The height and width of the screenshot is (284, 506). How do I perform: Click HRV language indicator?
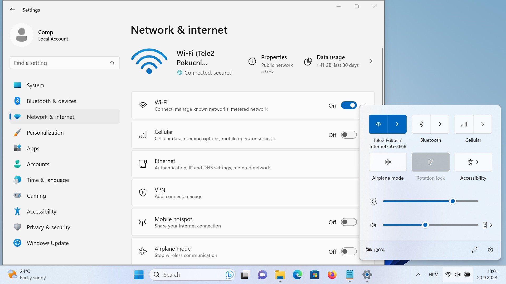(433, 275)
